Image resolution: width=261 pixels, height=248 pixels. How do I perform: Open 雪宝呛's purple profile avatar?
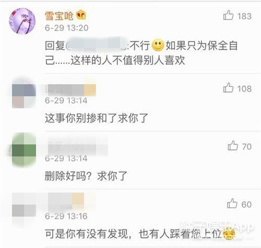point(22,21)
